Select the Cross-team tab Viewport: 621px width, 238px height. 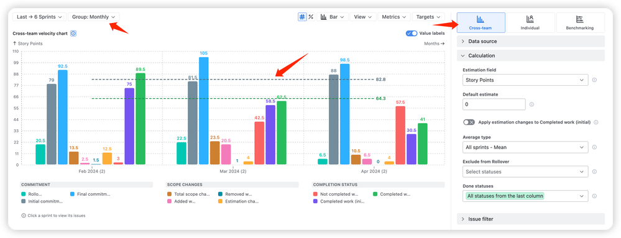(x=481, y=22)
